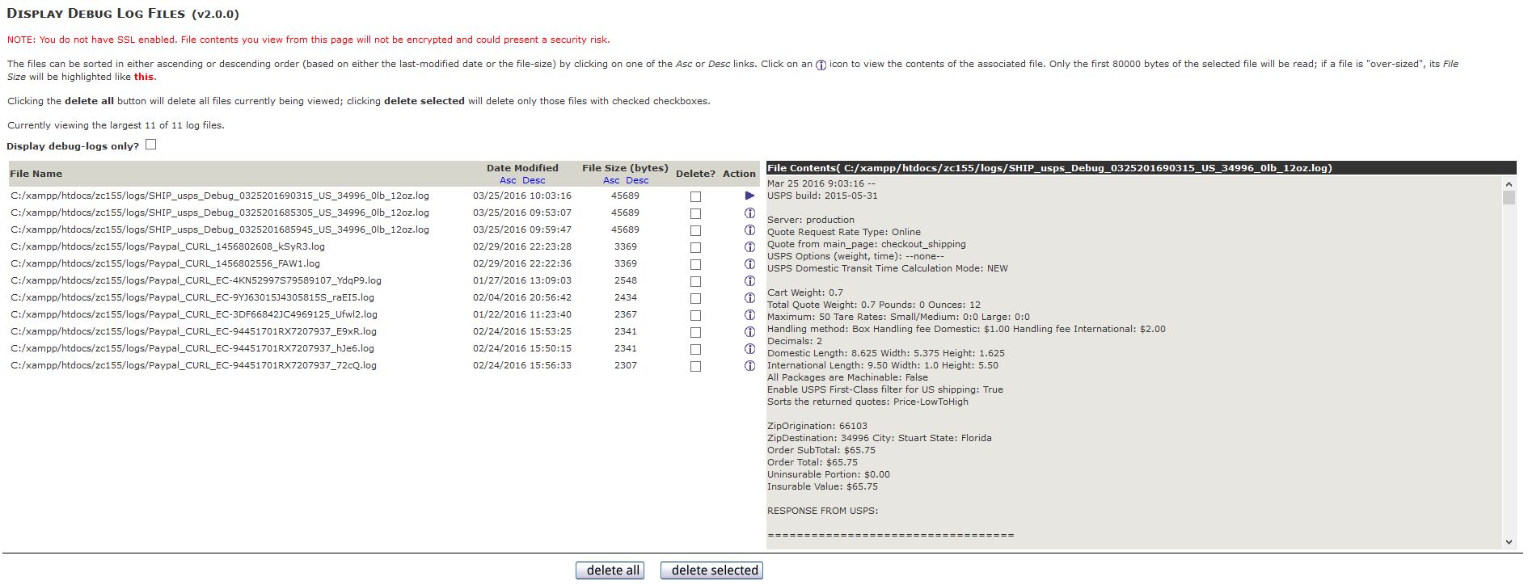
Task: Check the delete box on the YdqP9.log row
Action: [695, 281]
